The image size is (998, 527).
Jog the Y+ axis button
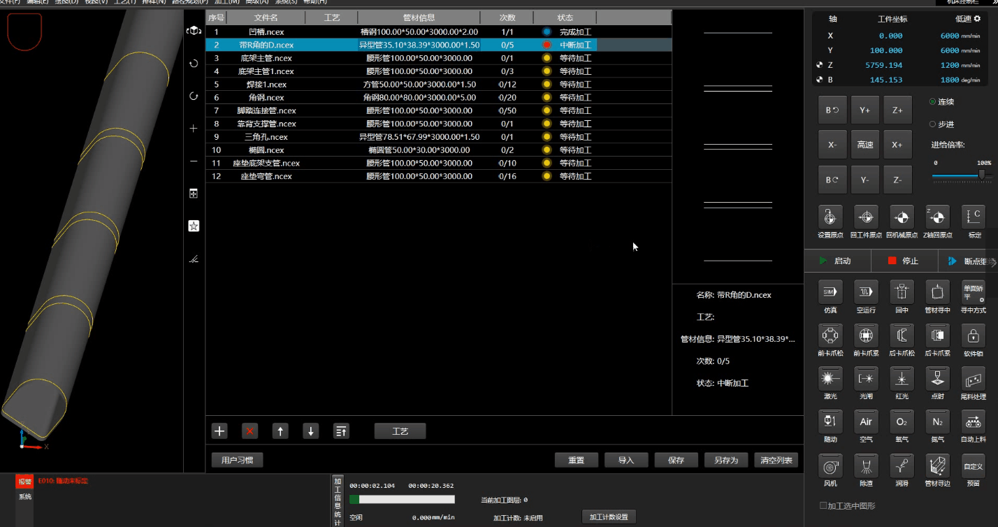(x=865, y=110)
